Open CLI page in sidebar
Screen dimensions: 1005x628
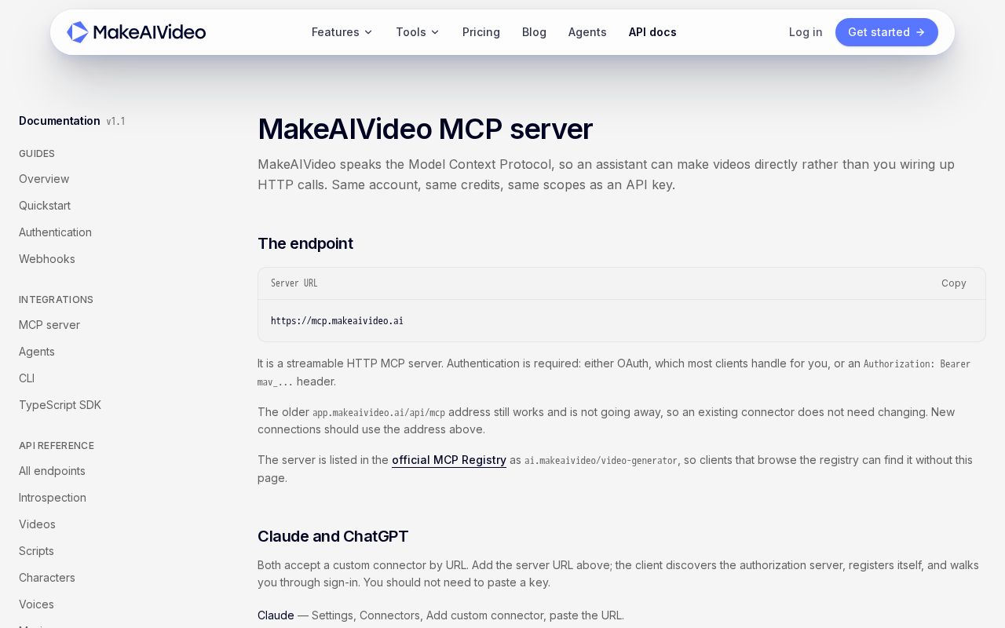click(27, 378)
